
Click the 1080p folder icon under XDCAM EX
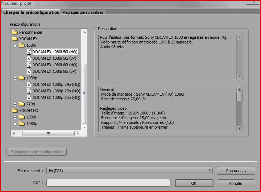[x=22, y=78]
